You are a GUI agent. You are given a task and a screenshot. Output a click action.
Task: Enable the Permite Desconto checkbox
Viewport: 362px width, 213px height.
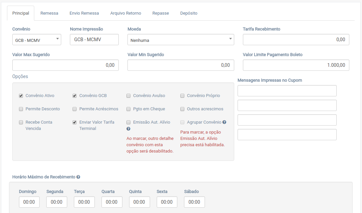[21, 109]
